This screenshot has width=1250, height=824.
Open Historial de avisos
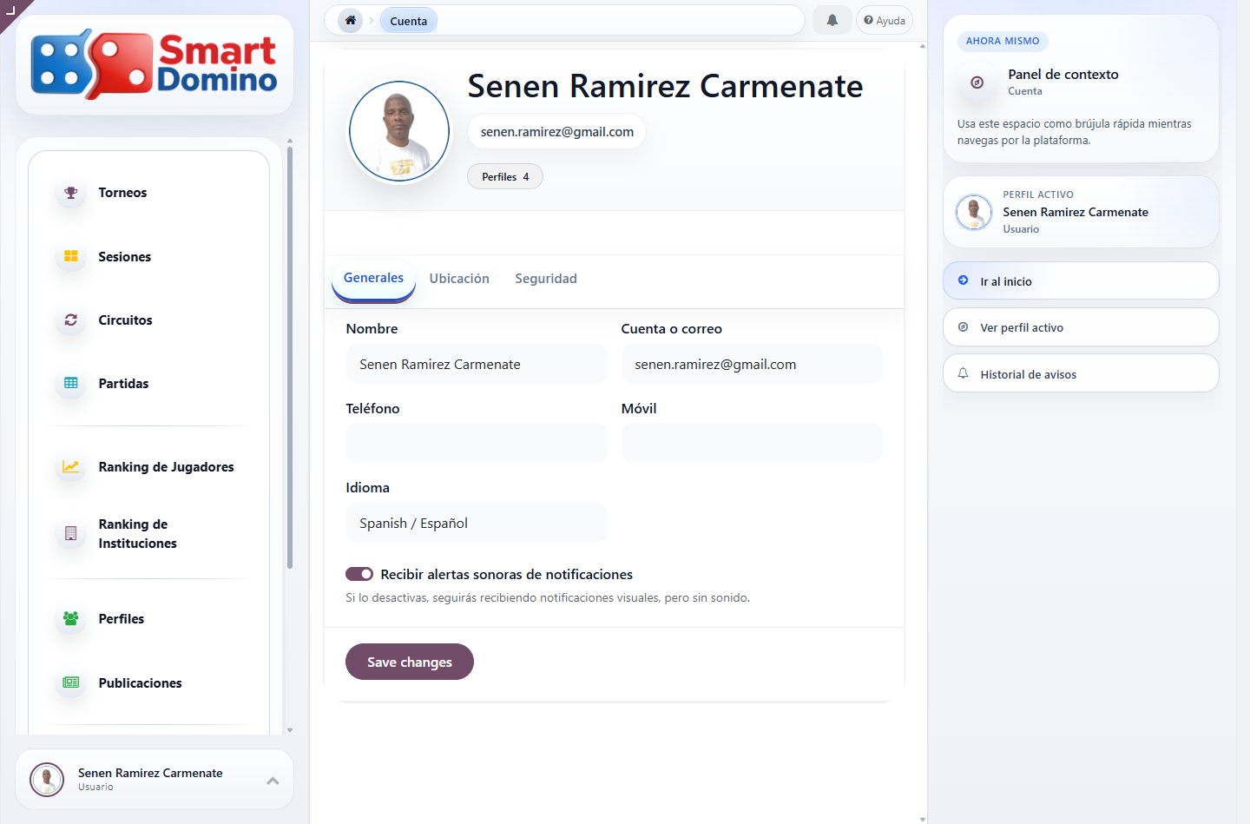(1081, 373)
